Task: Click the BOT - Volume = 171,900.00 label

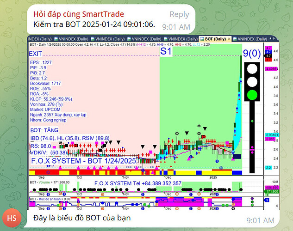Action: tap(50, 182)
